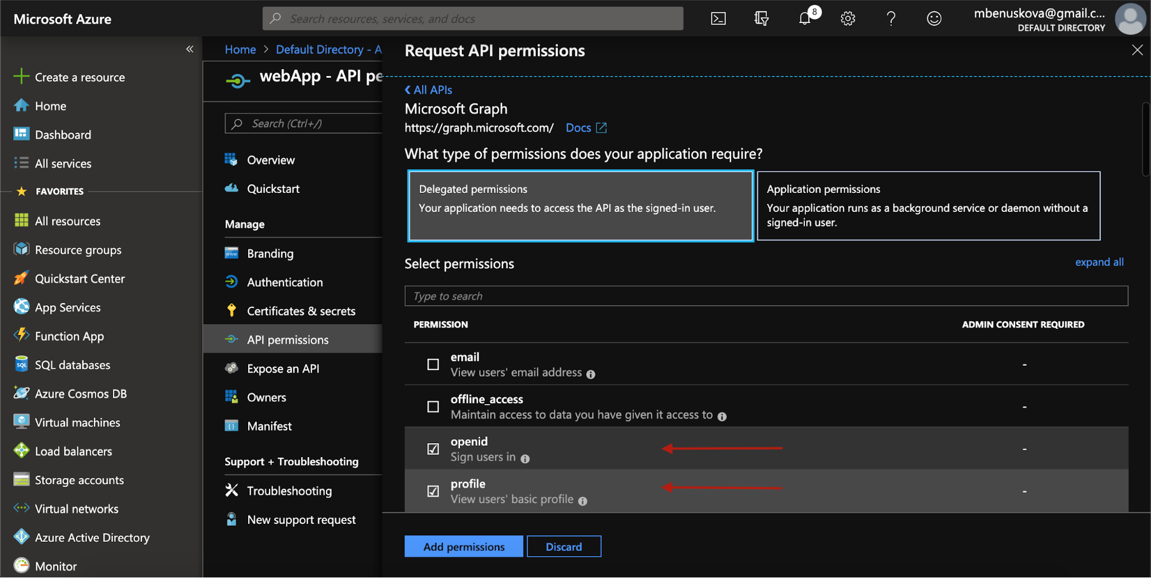Check the offline_access permission checkbox
The image size is (1151, 578).
click(433, 407)
